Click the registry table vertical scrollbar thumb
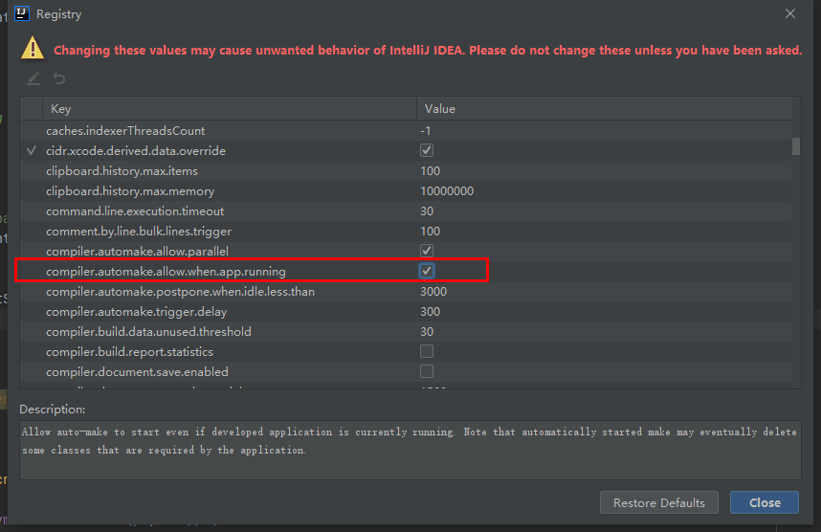The height and width of the screenshot is (532, 821). 796,146
